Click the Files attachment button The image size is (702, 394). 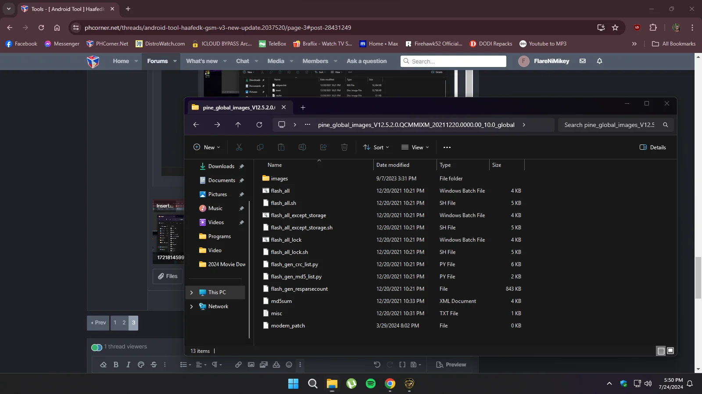(x=168, y=276)
